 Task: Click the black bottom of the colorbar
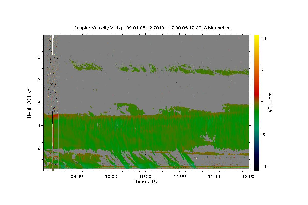coord(256,168)
